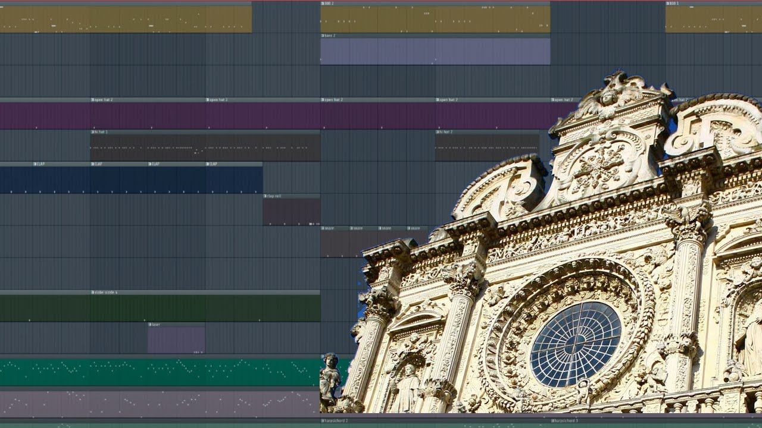Click the 808 1 clip title bar

pyautogui.click(x=714, y=4)
